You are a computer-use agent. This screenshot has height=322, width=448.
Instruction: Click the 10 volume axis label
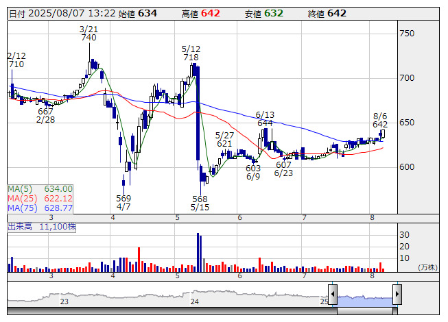tap(404, 258)
